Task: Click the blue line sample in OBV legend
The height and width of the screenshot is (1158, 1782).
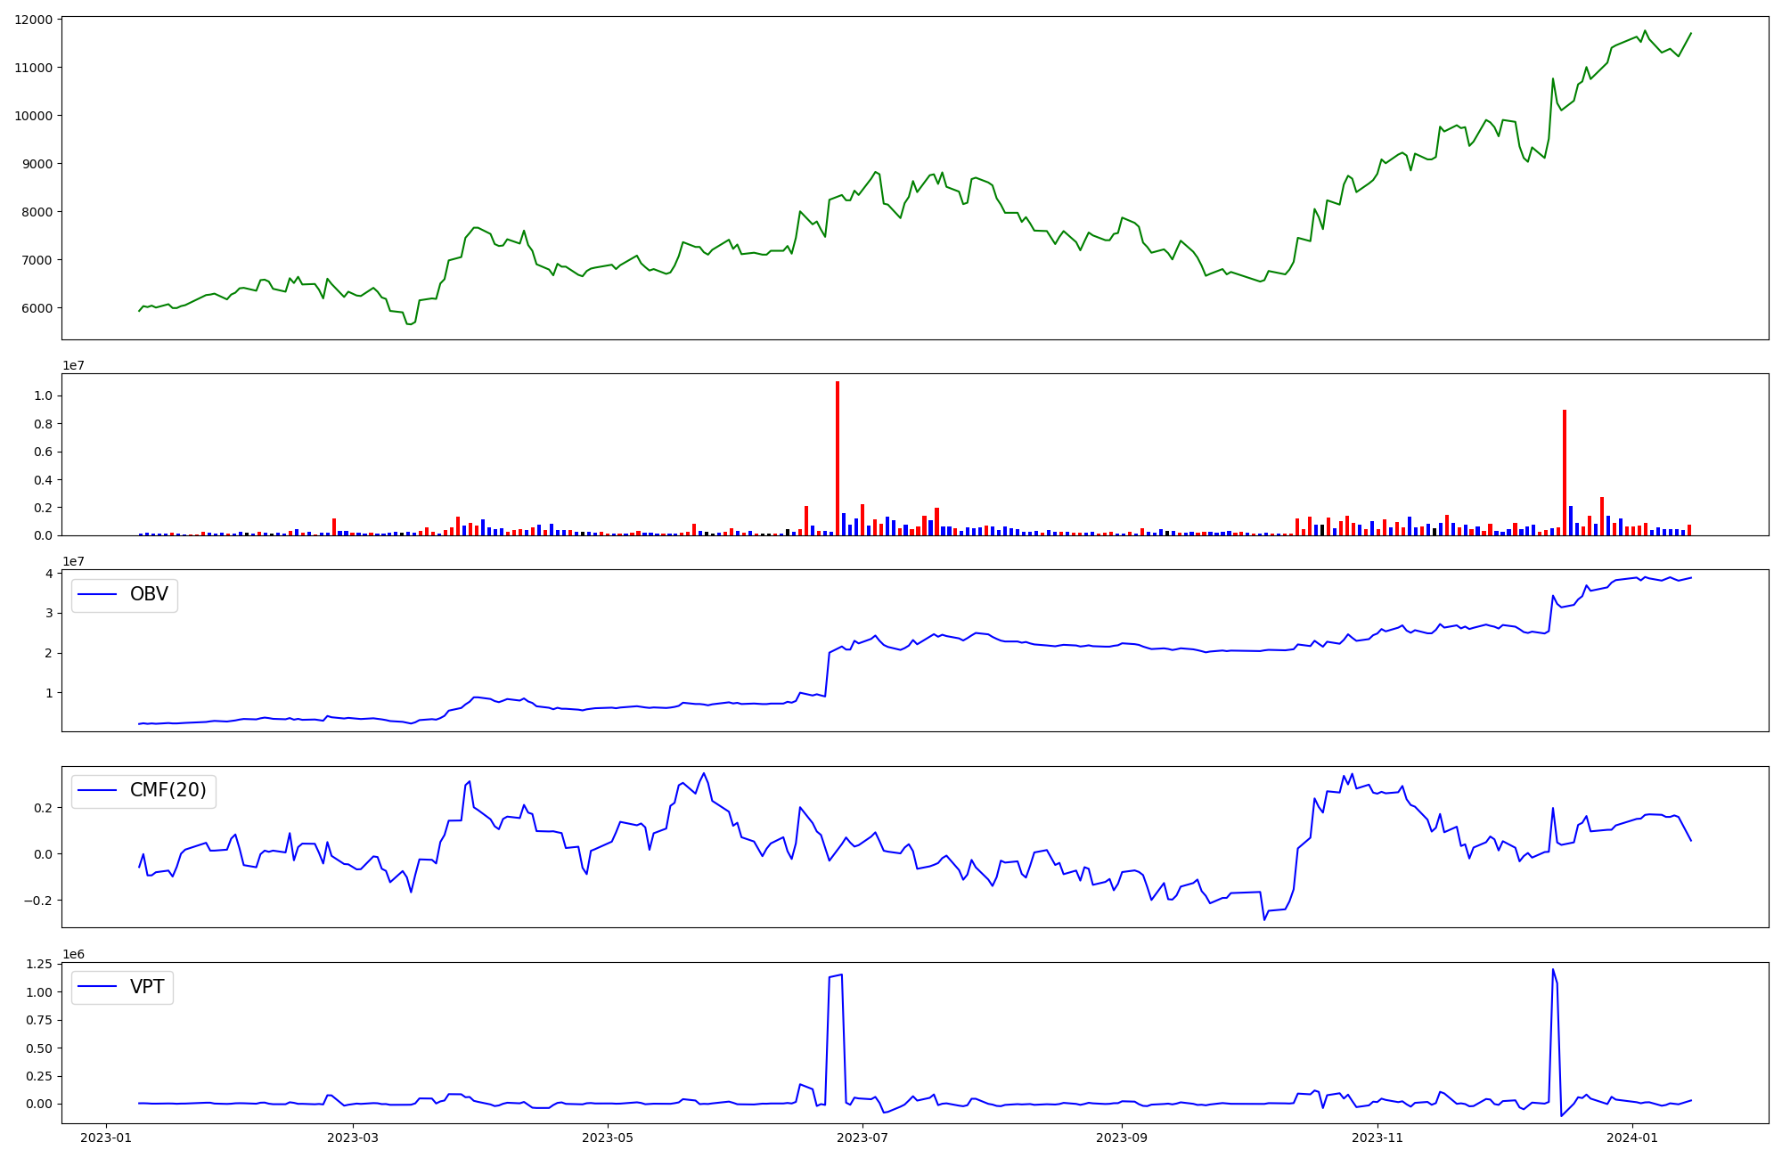Action: (98, 595)
